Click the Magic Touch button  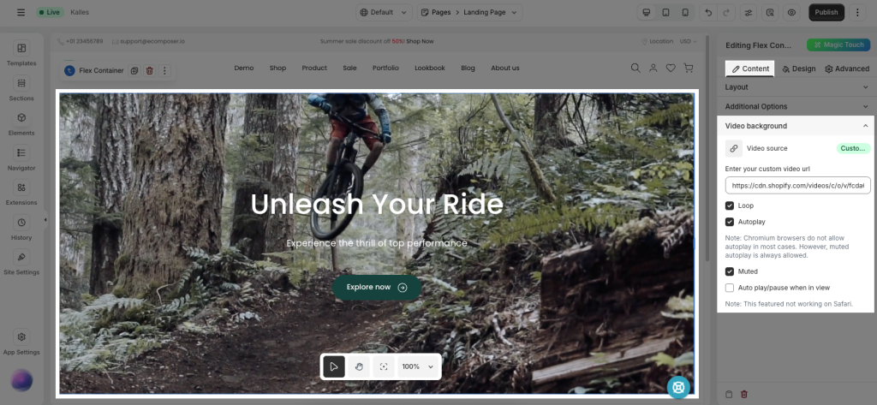[837, 45]
